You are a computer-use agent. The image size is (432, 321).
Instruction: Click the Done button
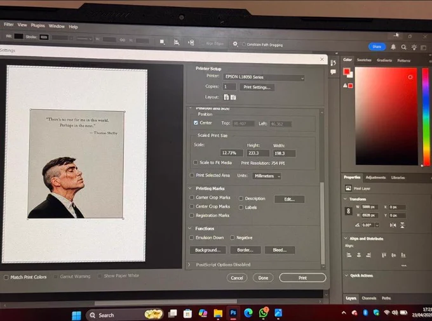[263, 278]
